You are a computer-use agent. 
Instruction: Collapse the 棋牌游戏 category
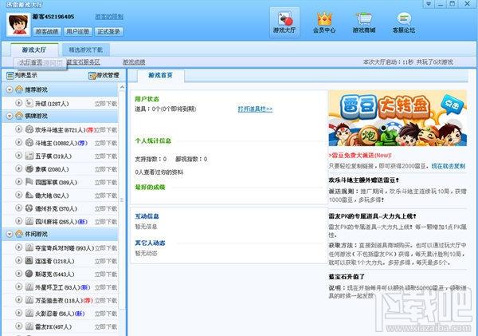(10, 116)
